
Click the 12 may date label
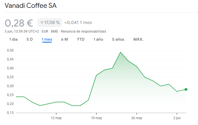pyautogui.click(x=56, y=118)
